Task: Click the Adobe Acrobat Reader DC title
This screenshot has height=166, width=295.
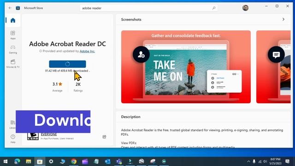Action: tap(67, 44)
